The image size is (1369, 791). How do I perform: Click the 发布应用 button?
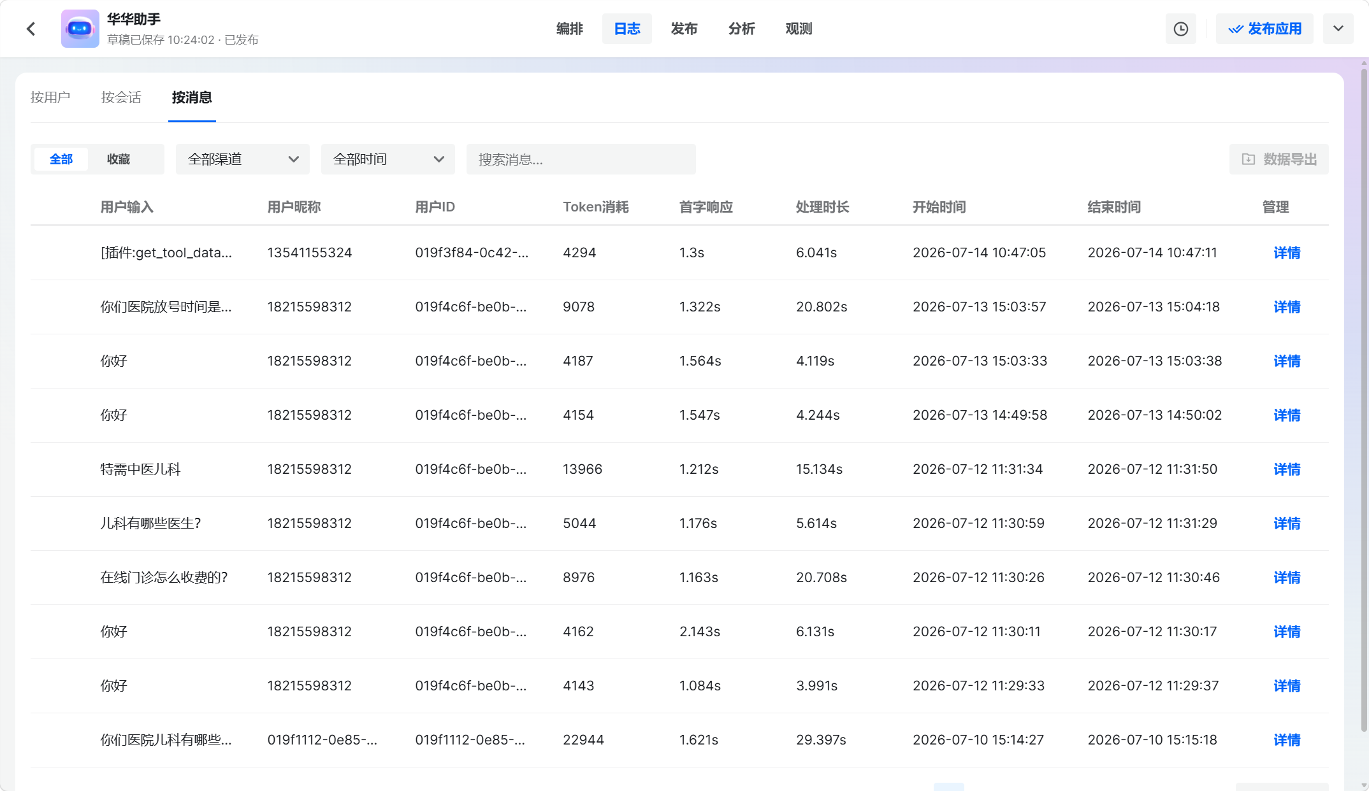[x=1264, y=29]
